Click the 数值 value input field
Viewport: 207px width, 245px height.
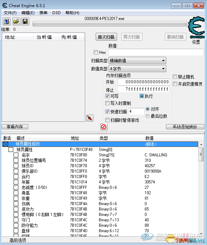coord(156,52)
